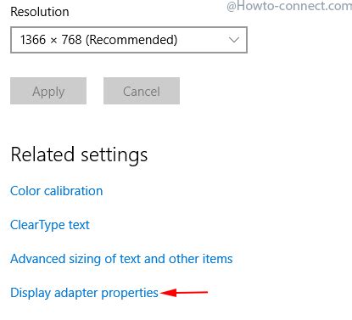Click the @Howto-connect.com watermark text
Viewport: 352px width, 320px height.
(x=289, y=6)
